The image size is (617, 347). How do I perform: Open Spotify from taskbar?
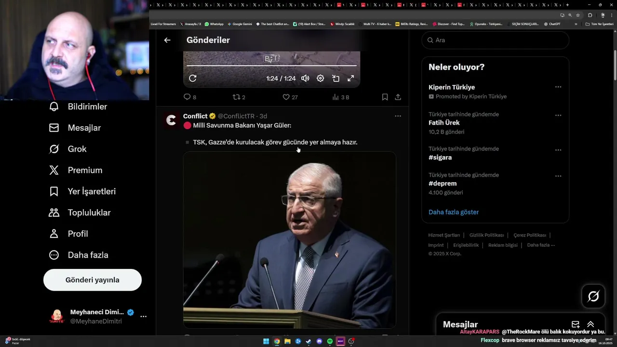coord(330,341)
